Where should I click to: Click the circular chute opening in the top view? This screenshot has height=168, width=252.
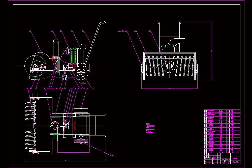(x=55, y=126)
